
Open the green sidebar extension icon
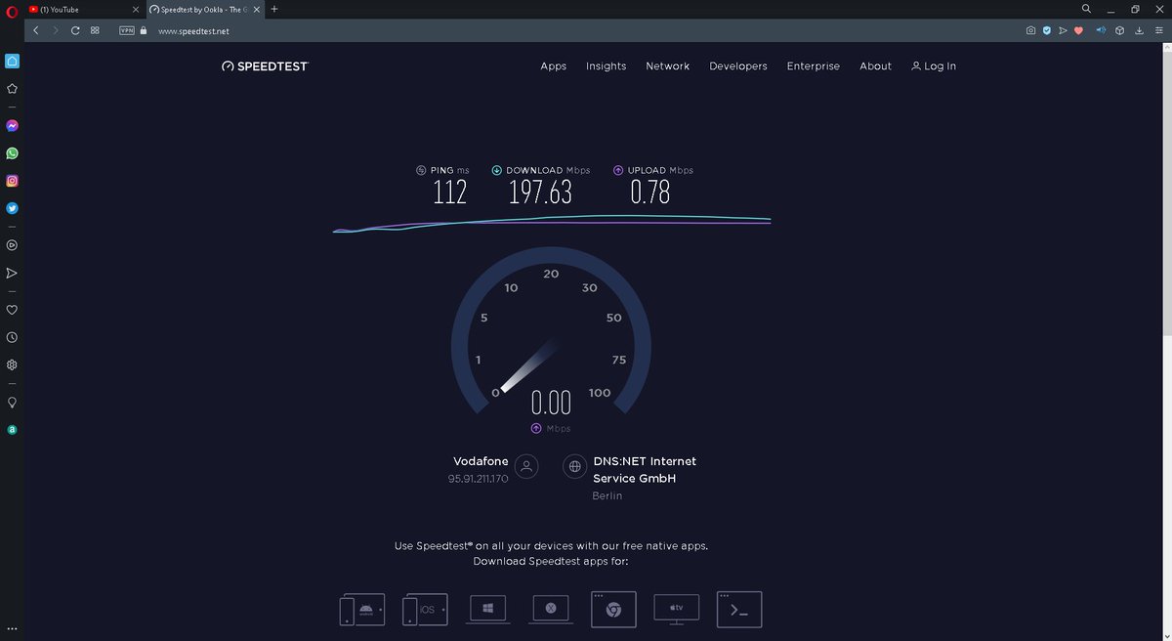(x=13, y=430)
